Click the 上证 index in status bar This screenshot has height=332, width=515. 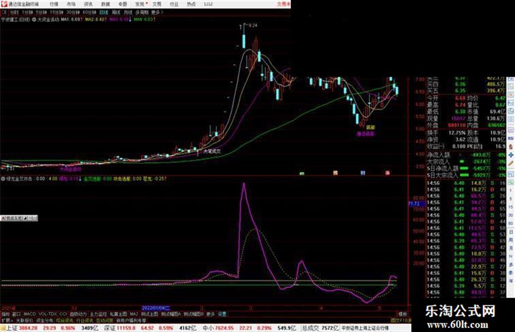(12, 328)
